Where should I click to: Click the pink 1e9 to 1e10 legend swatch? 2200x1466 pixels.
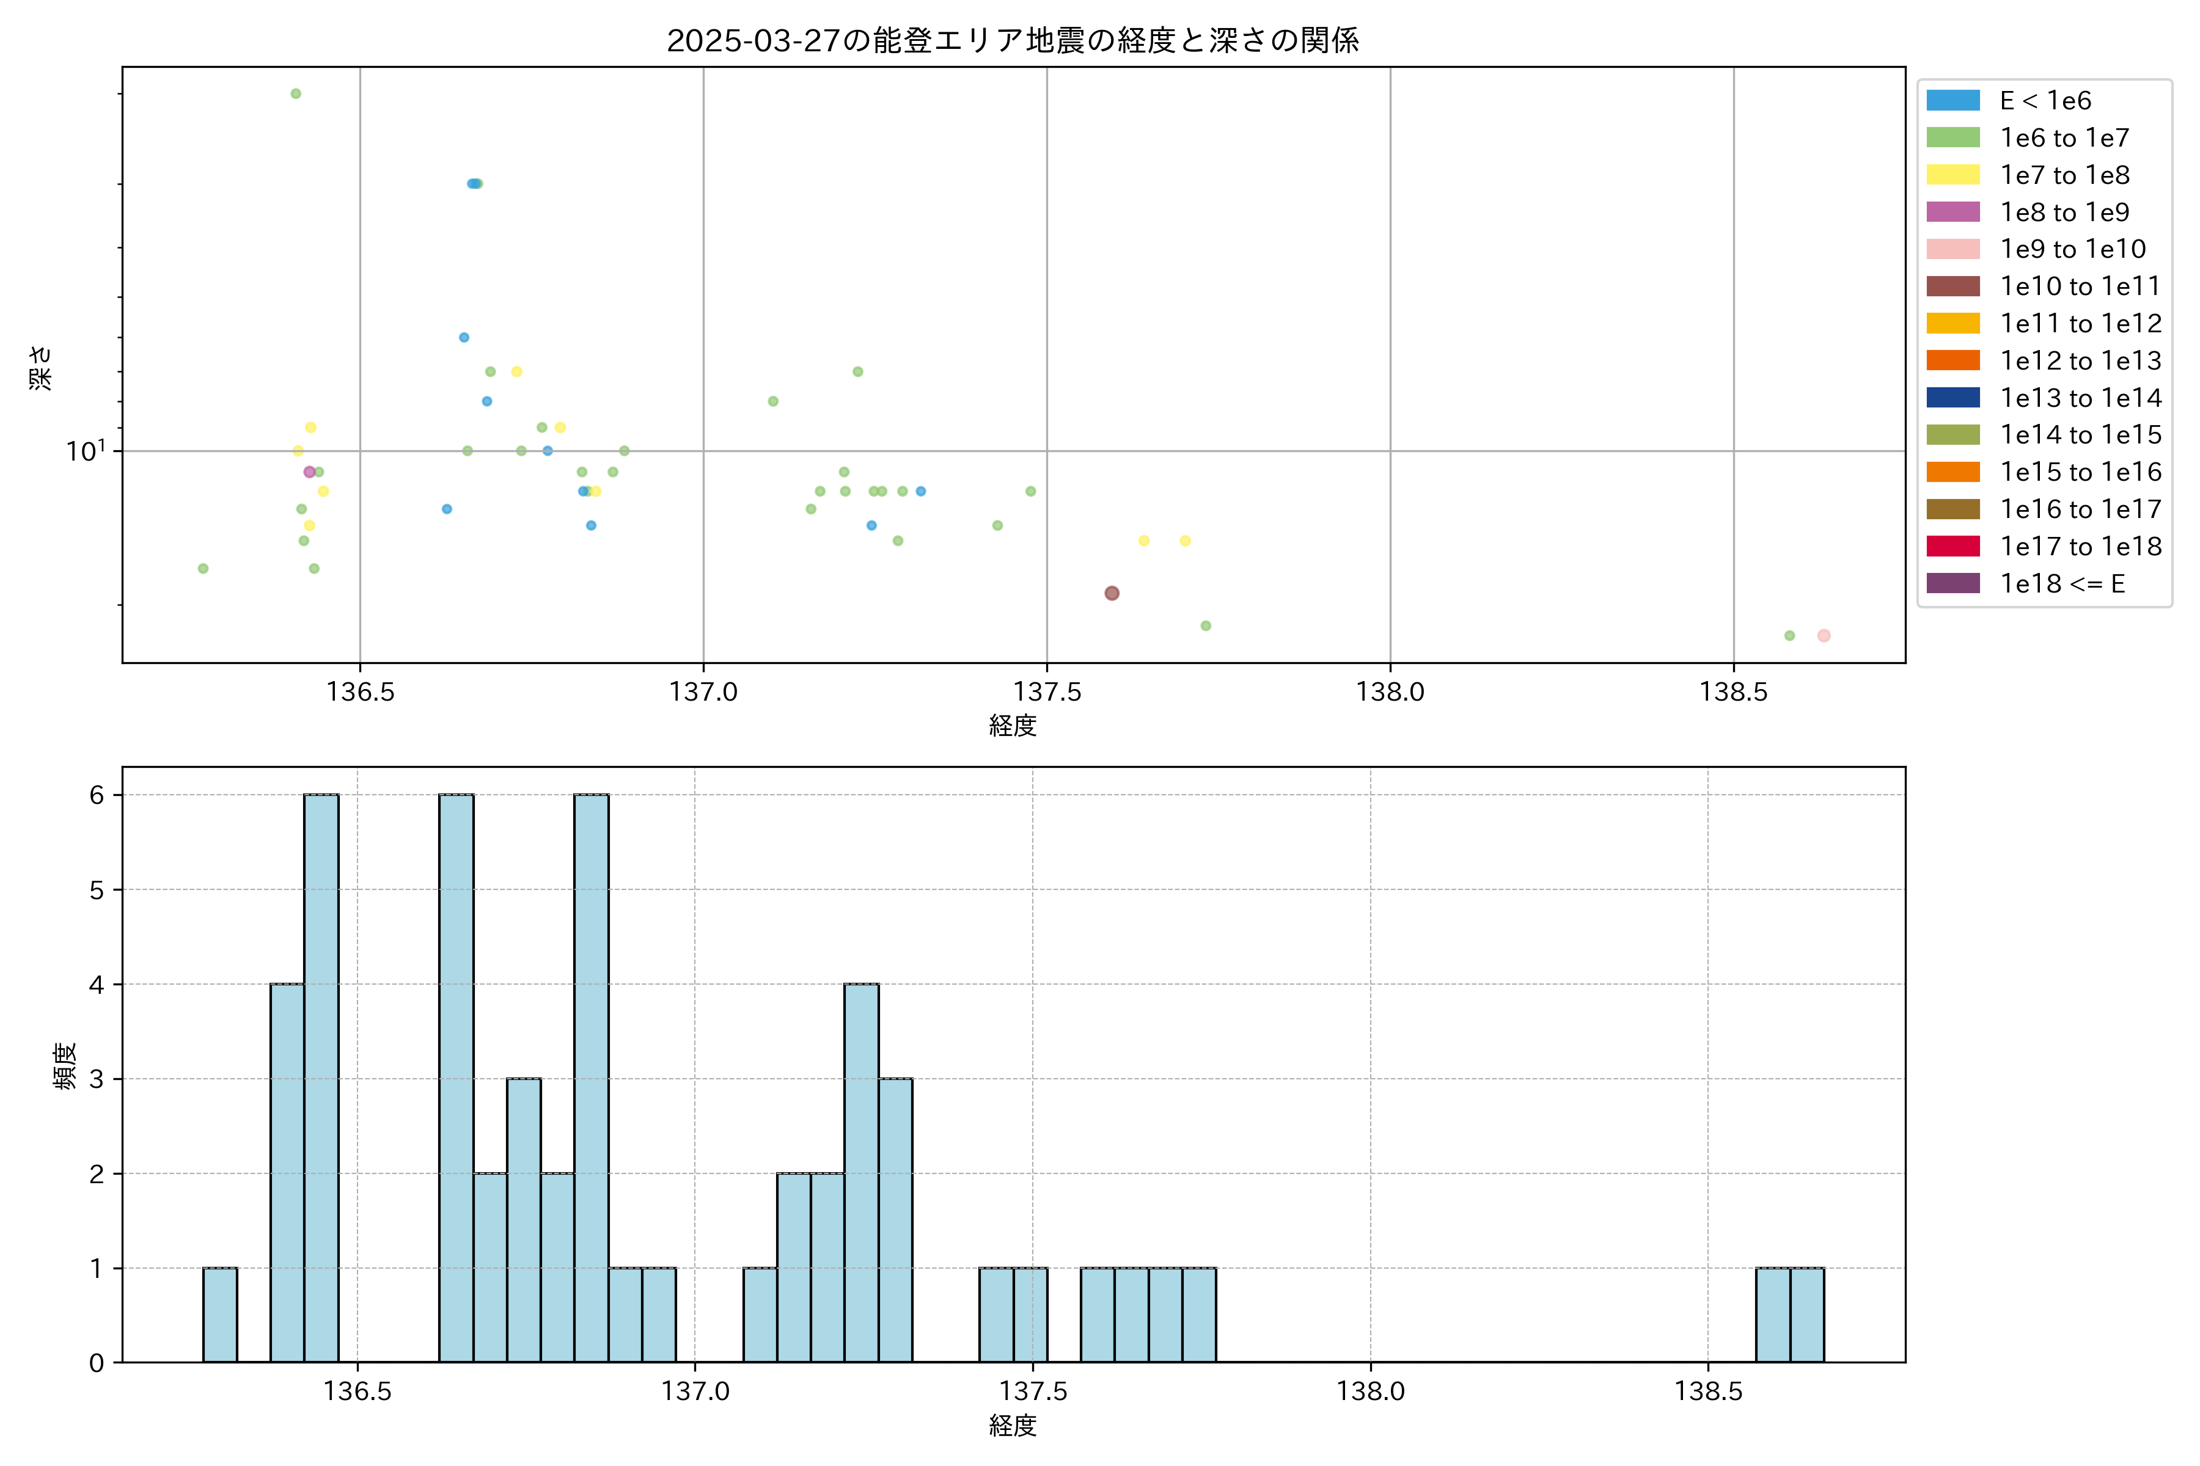[x=1952, y=250]
